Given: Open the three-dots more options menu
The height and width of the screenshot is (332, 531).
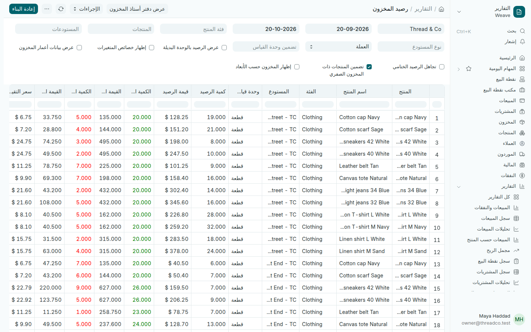Looking at the screenshot, I should (47, 9).
